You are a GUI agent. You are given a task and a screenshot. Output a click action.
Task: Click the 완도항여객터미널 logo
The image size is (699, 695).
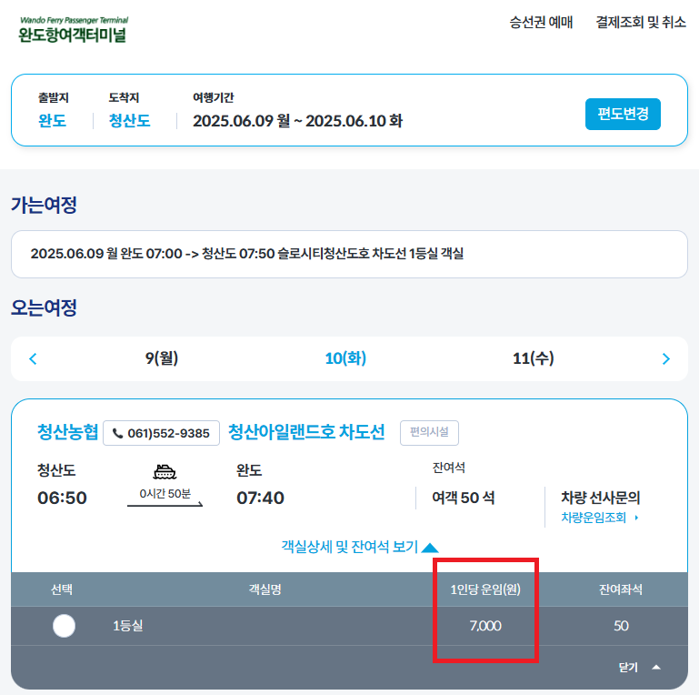click(74, 29)
